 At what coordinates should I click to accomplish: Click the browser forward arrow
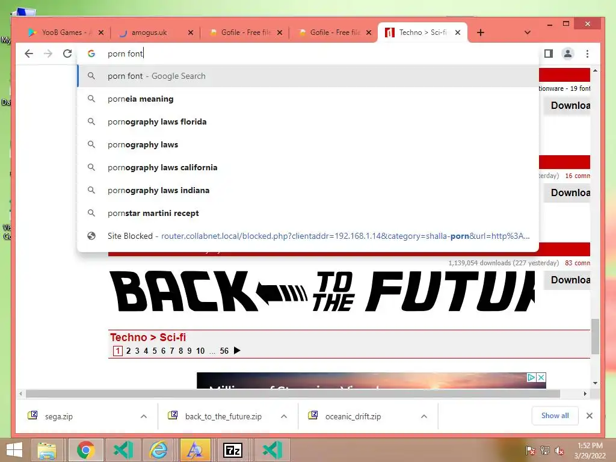pyautogui.click(x=48, y=54)
